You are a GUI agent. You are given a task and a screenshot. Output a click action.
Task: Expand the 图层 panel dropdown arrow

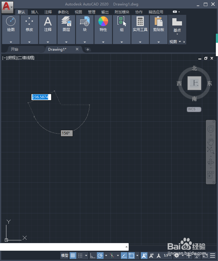point(66,42)
